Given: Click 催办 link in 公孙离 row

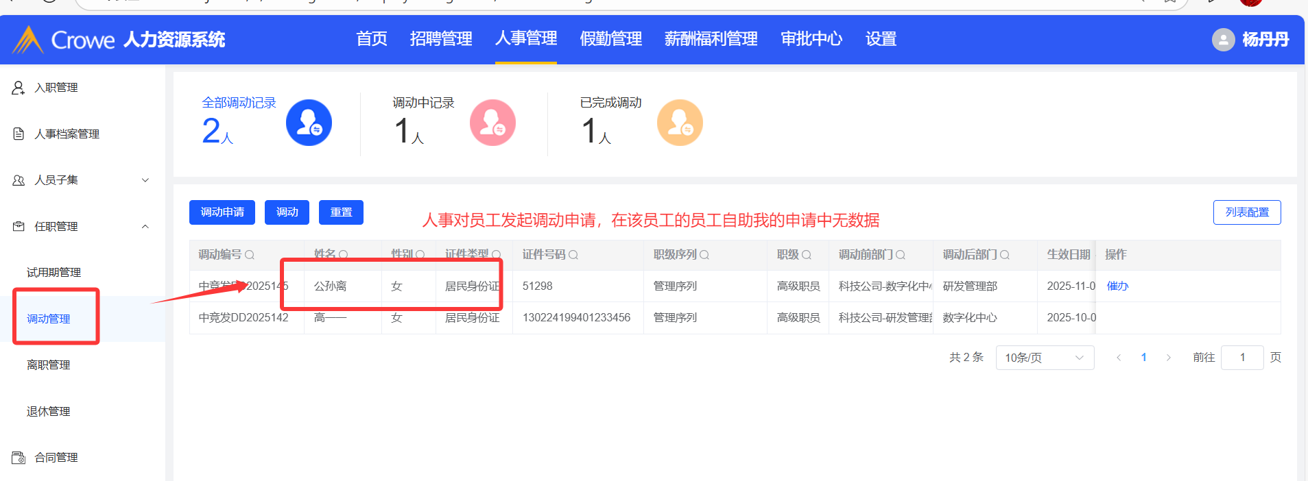Looking at the screenshot, I should point(1117,286).
